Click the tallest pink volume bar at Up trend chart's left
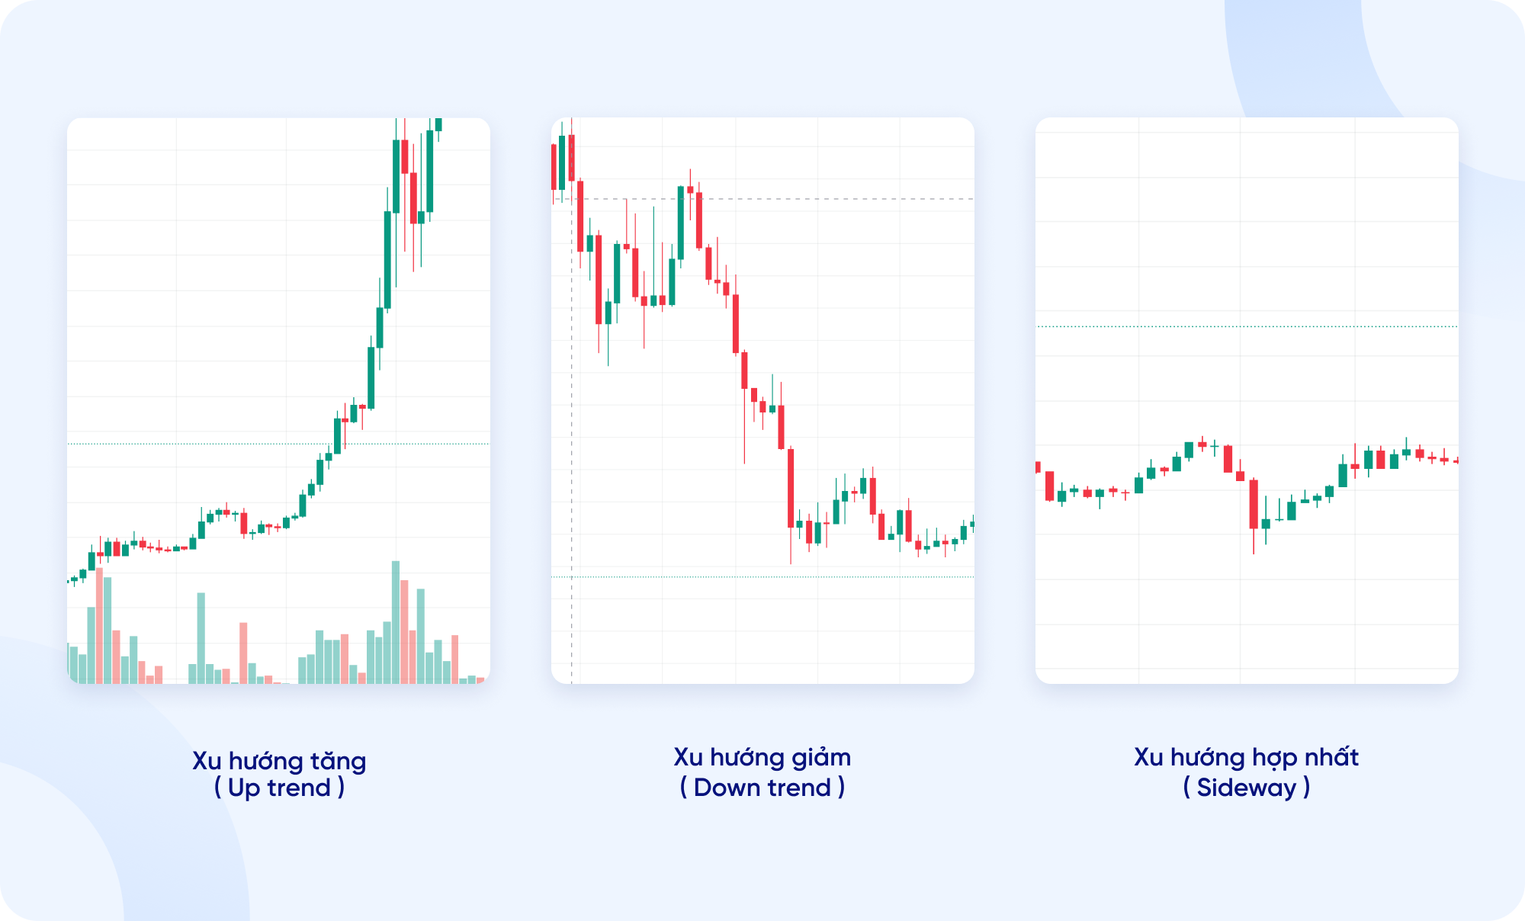This screenshot has height=921, width=1525. [99, 625]
